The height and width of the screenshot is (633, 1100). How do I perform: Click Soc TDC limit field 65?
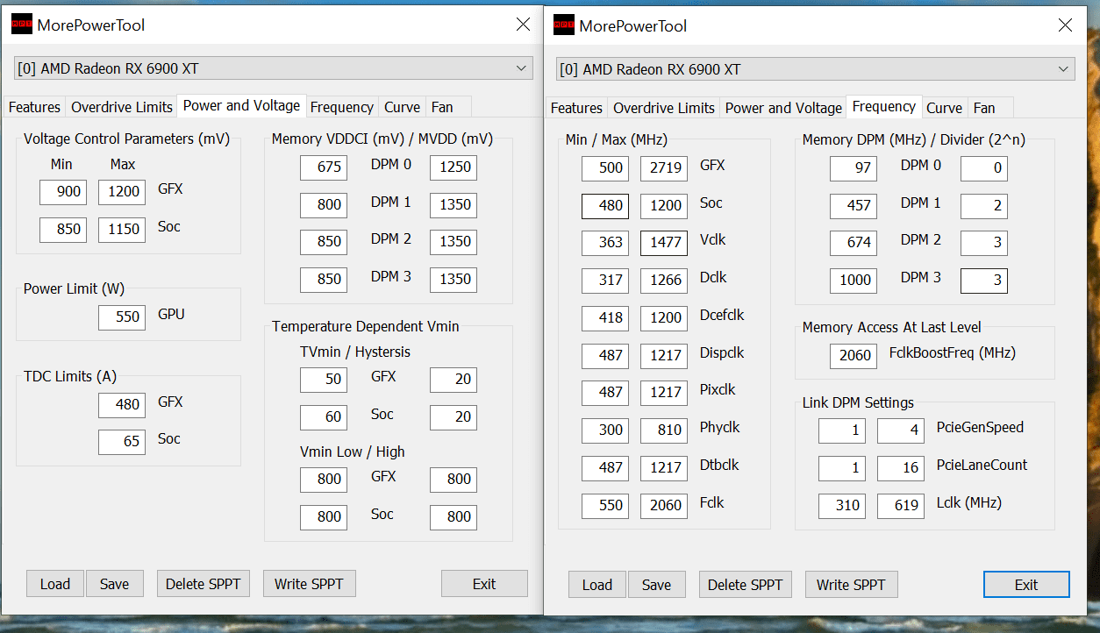click(x=122, y=442)
